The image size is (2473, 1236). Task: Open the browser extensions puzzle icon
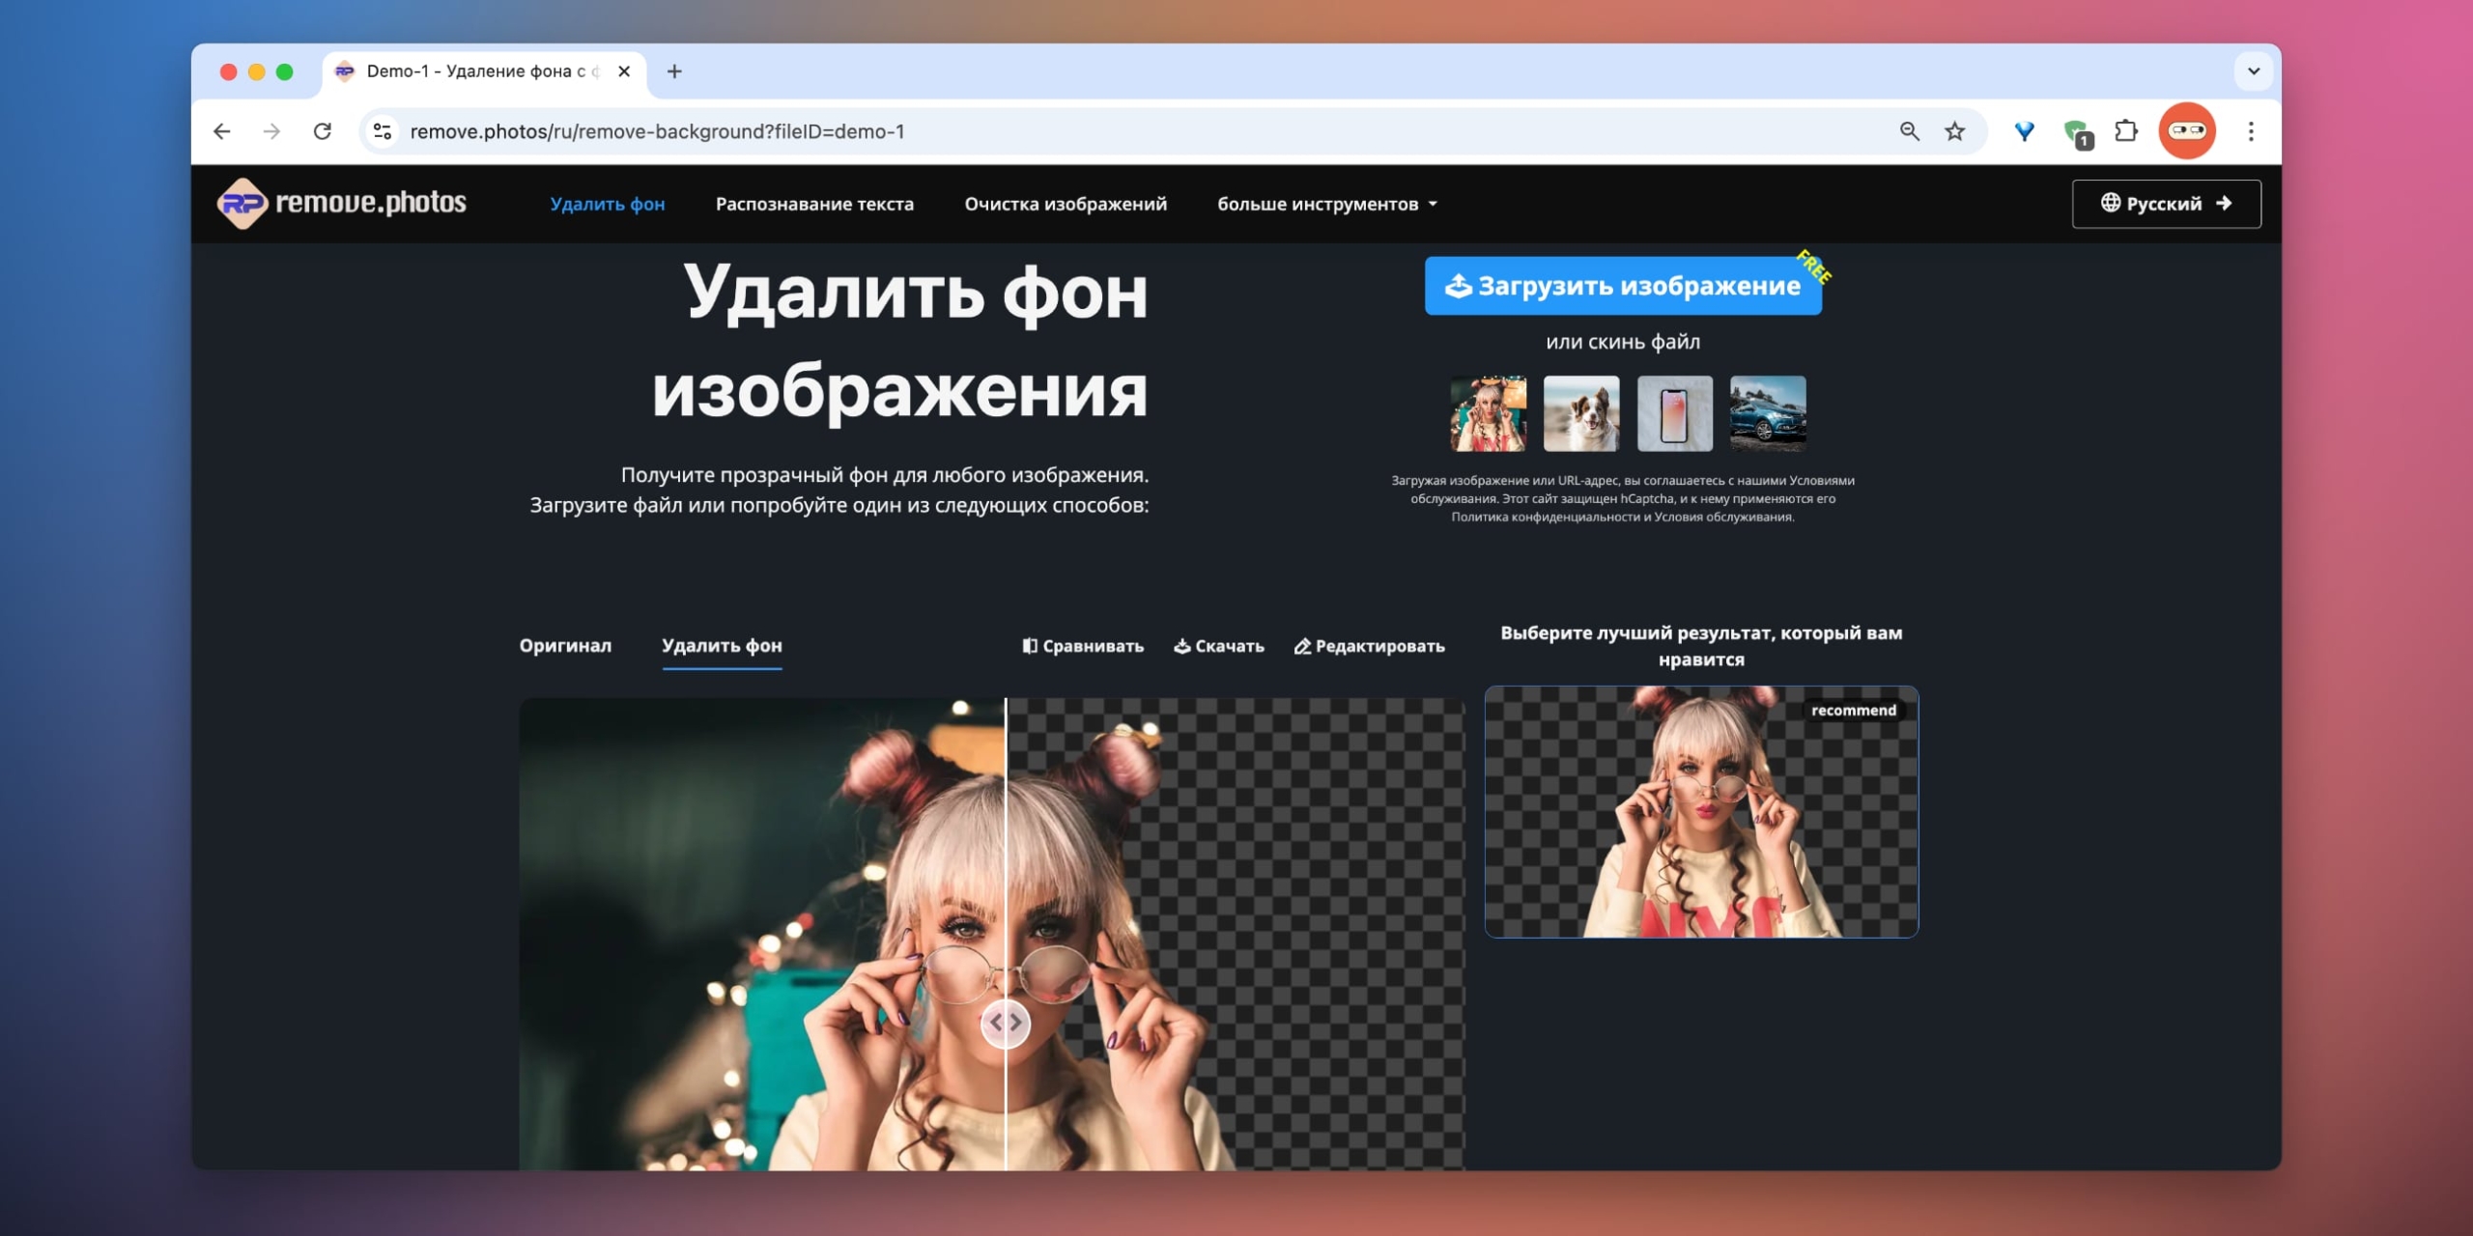coord(2127,130)
